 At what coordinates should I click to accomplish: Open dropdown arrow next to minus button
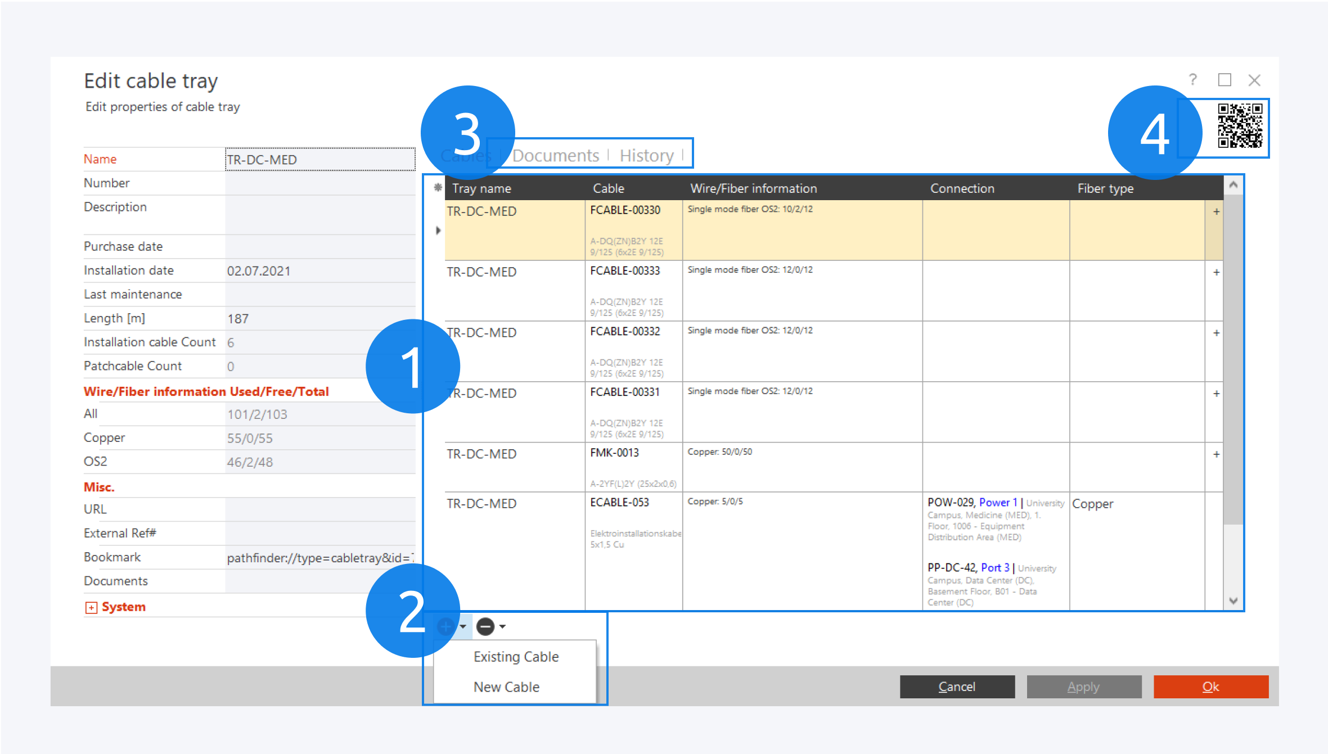pyautogui.click(x=502, y=626)
